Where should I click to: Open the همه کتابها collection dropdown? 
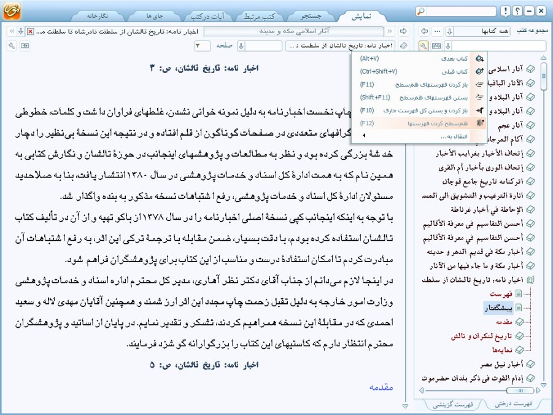[449, 31]
